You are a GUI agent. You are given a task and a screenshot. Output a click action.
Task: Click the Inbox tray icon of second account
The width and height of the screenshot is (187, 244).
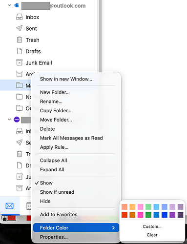[20, 131]
